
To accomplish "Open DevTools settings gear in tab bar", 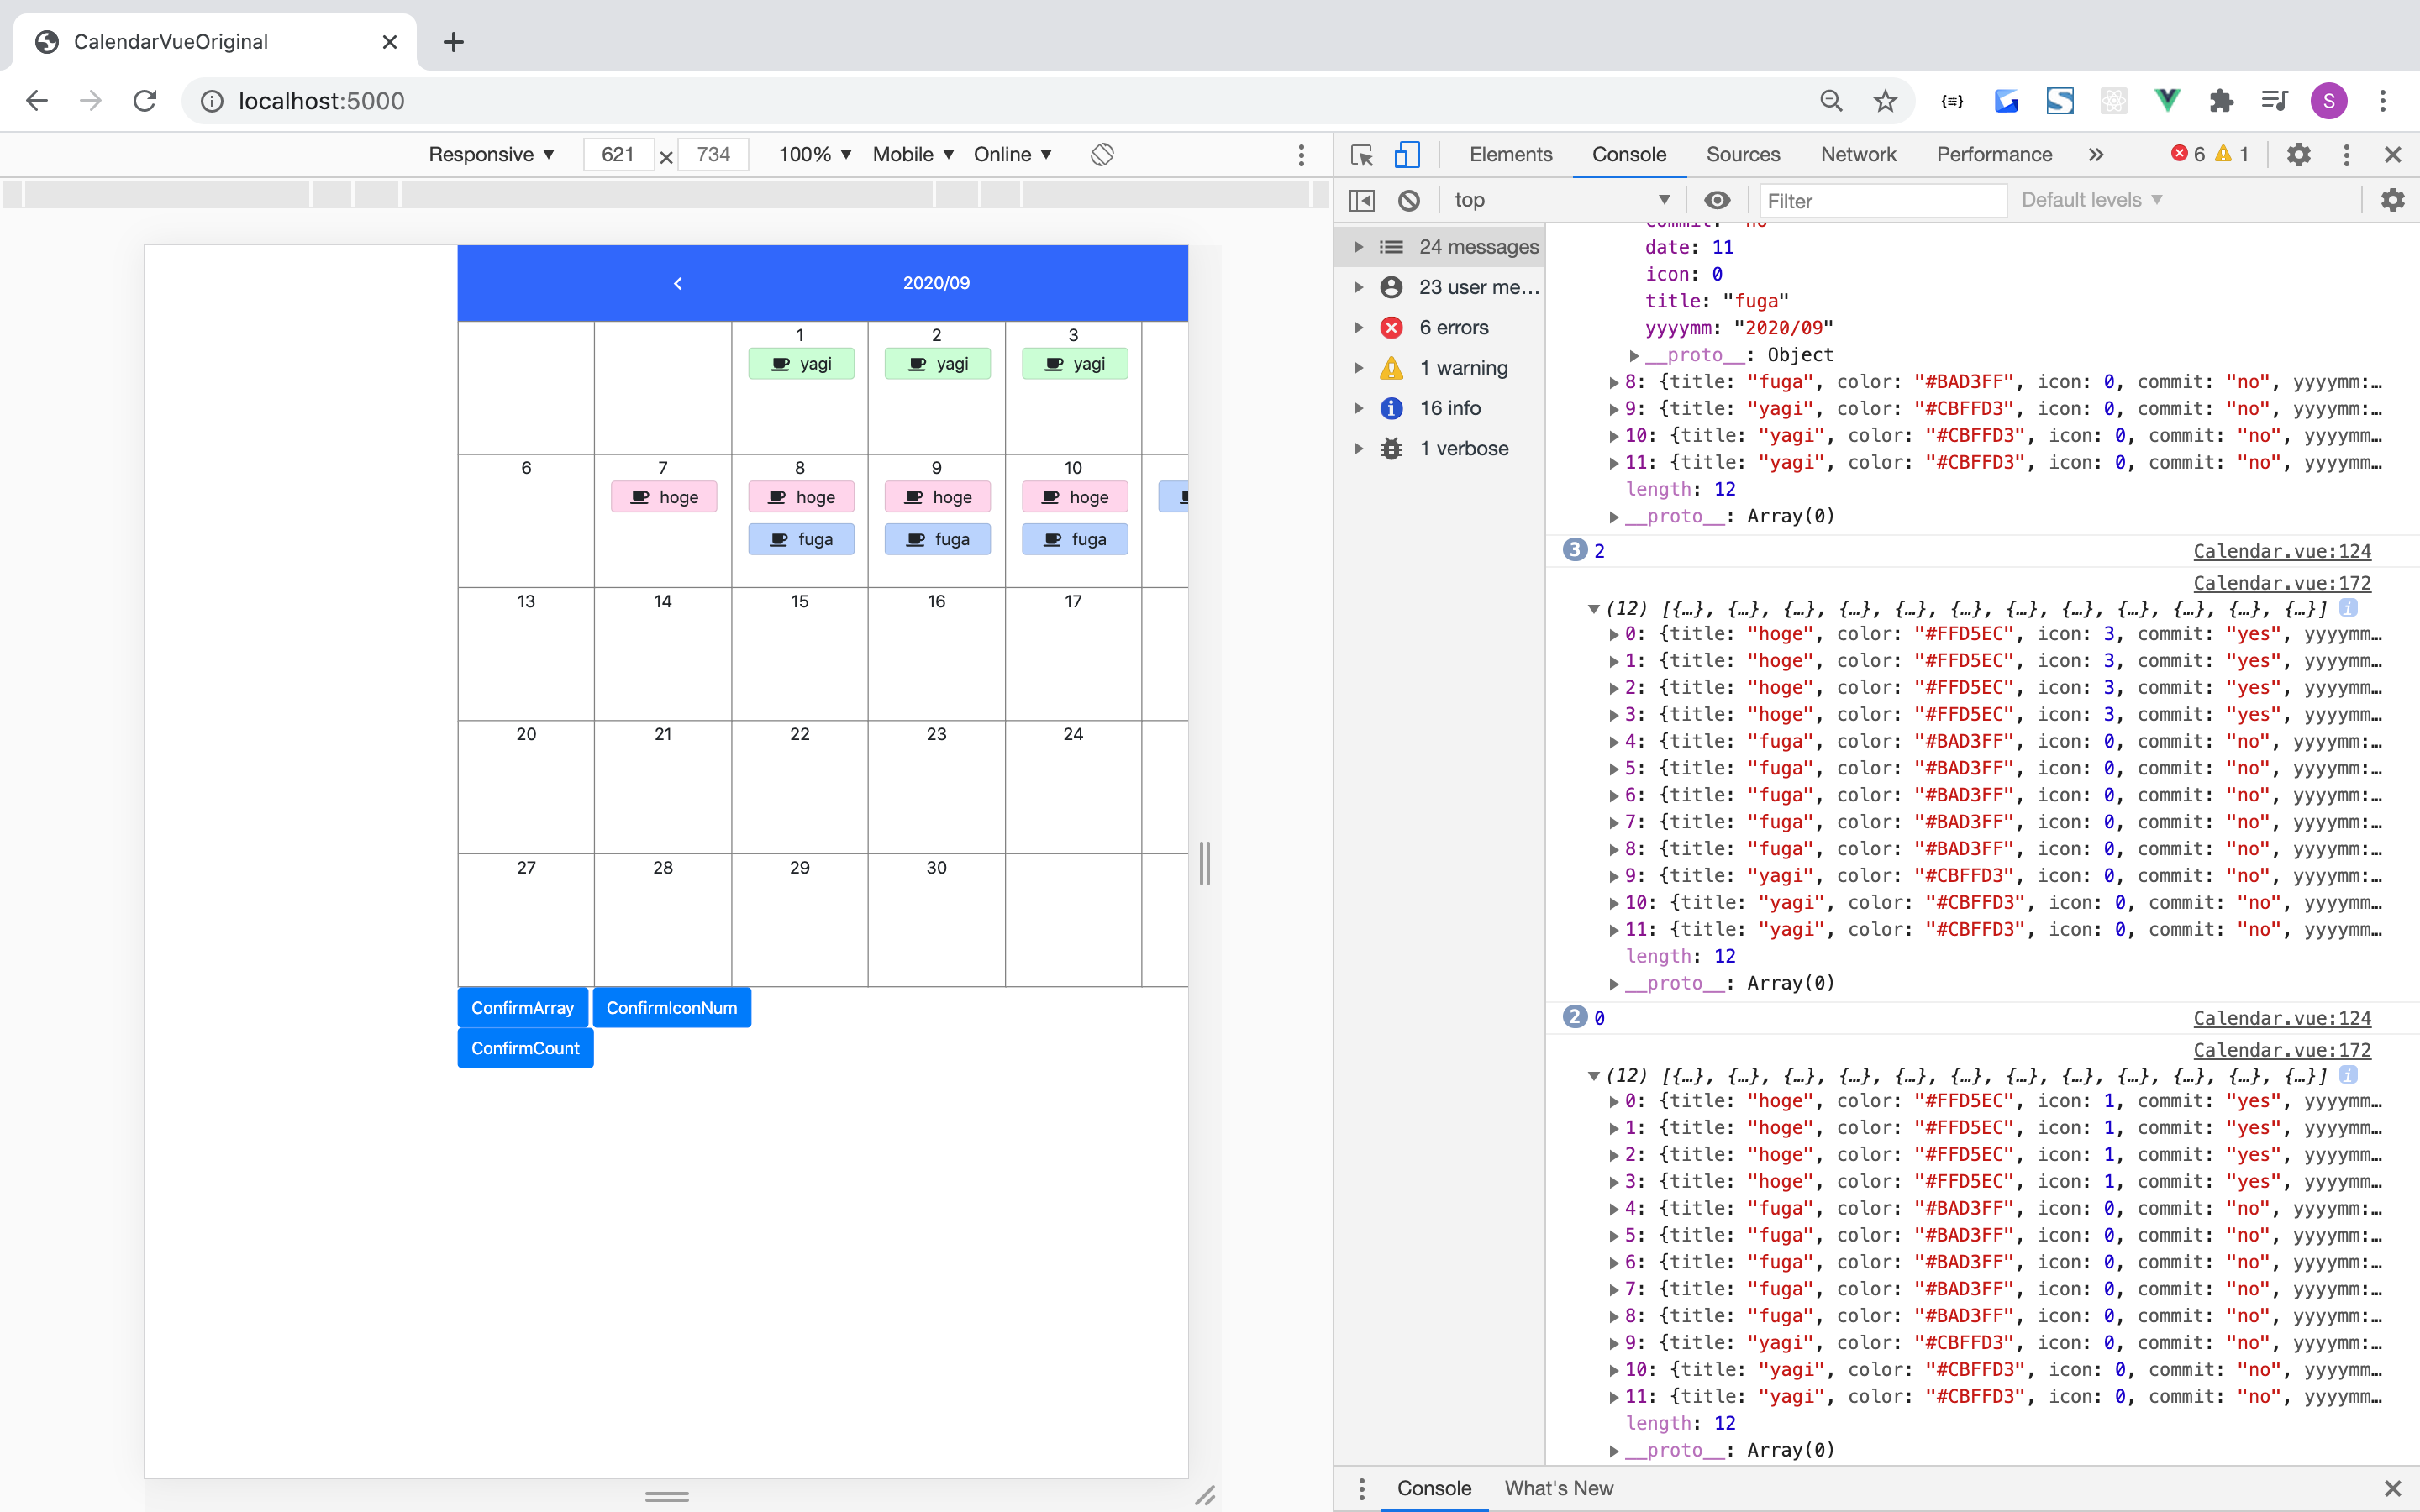I will [x=2299, y=154].
